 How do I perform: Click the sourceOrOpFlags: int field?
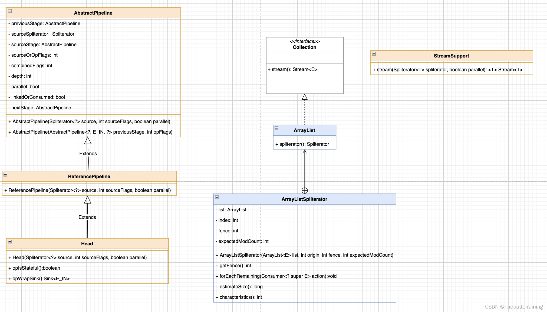[x=93, y=55]
